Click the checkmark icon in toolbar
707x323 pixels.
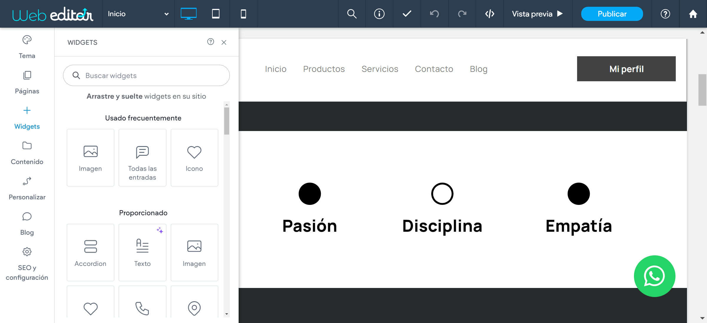[407, 14]
